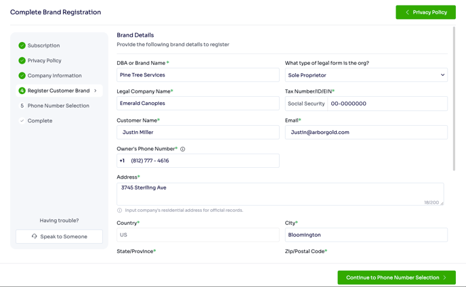Click the info icon below the Address field
This screenshot has width=466, height=287.
120,211
